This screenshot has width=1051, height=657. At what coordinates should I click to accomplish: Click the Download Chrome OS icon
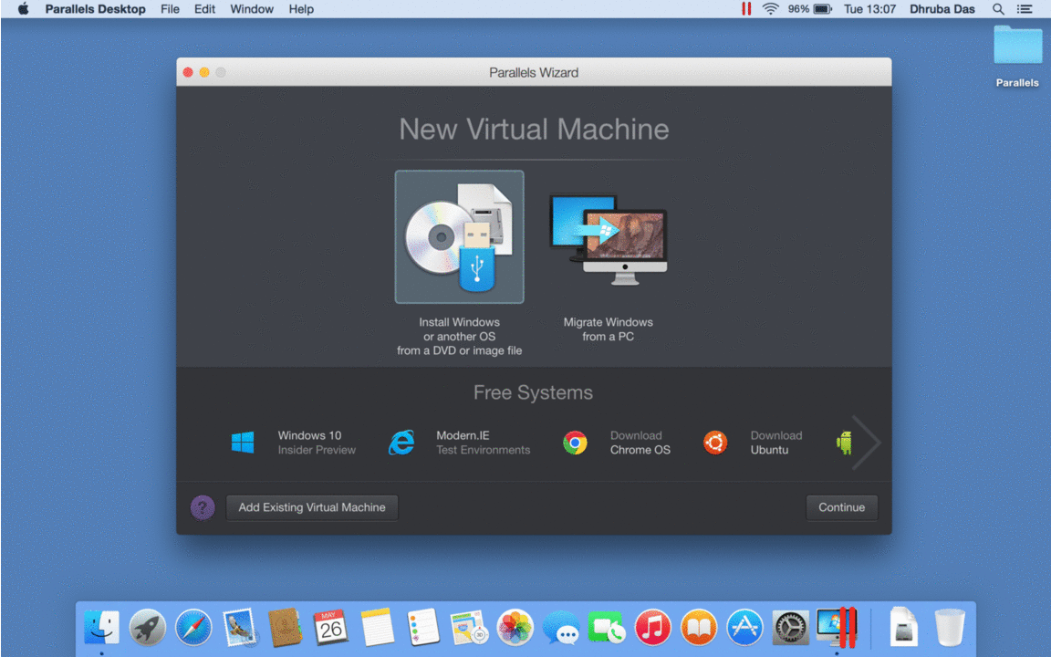point(575,443)
